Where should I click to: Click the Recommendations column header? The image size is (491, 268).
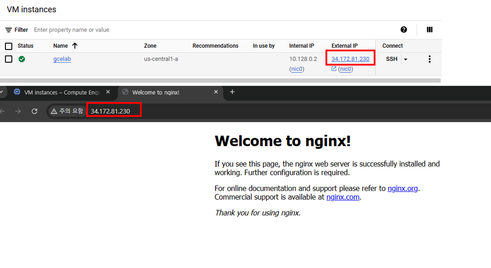[x=215, y=46]
